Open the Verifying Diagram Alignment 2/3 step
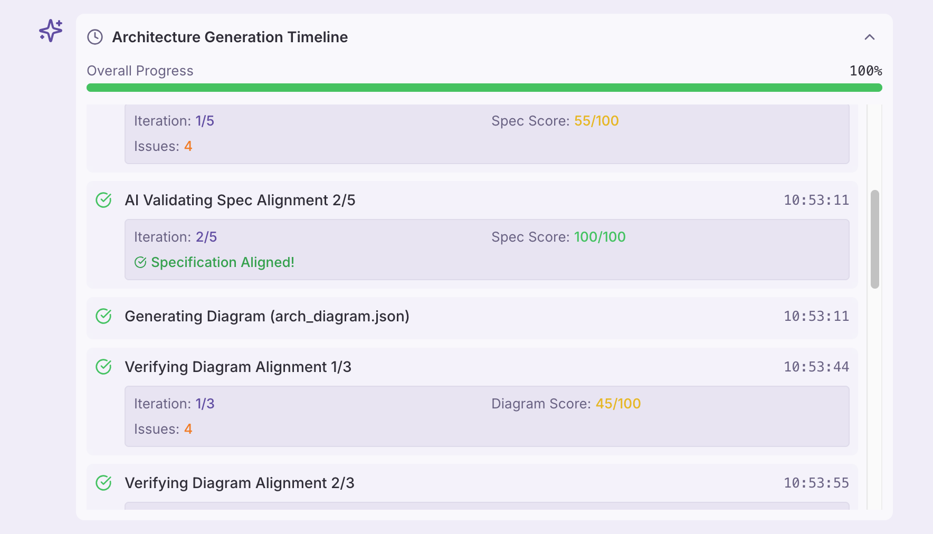The height and width of the screenshot is (534, 933). [239, 483]
